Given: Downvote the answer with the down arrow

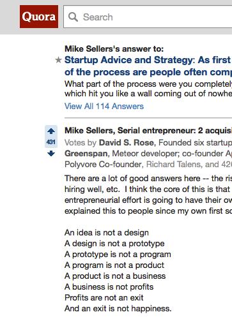Looking at the screenshot, I should click(x=51, y=153).
